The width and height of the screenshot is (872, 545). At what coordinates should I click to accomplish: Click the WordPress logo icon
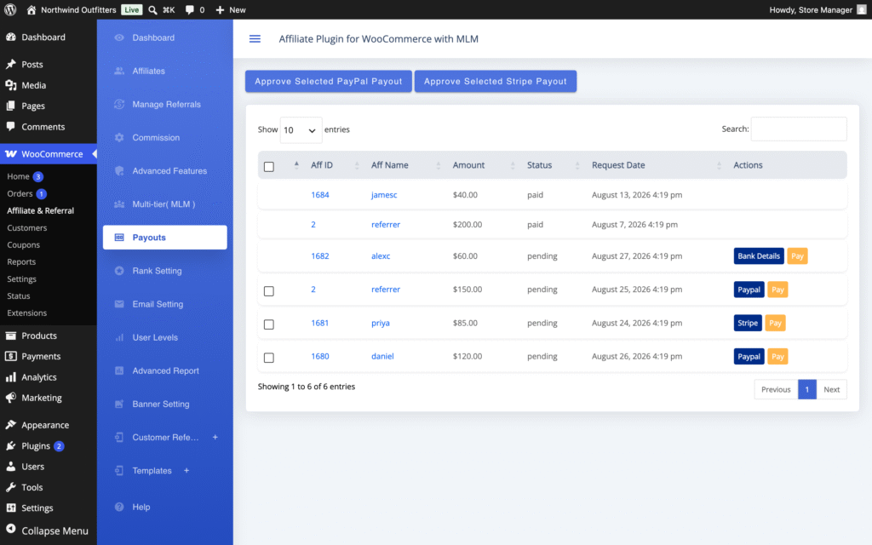(x=10, y=9)
